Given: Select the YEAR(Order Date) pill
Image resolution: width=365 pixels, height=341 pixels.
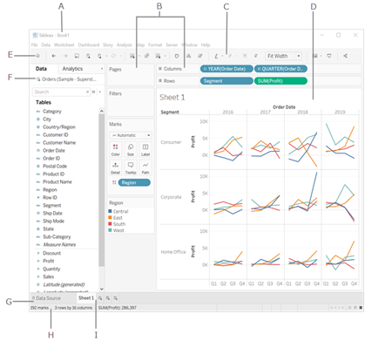Looking at the screenshot, I should pos(226,69).
